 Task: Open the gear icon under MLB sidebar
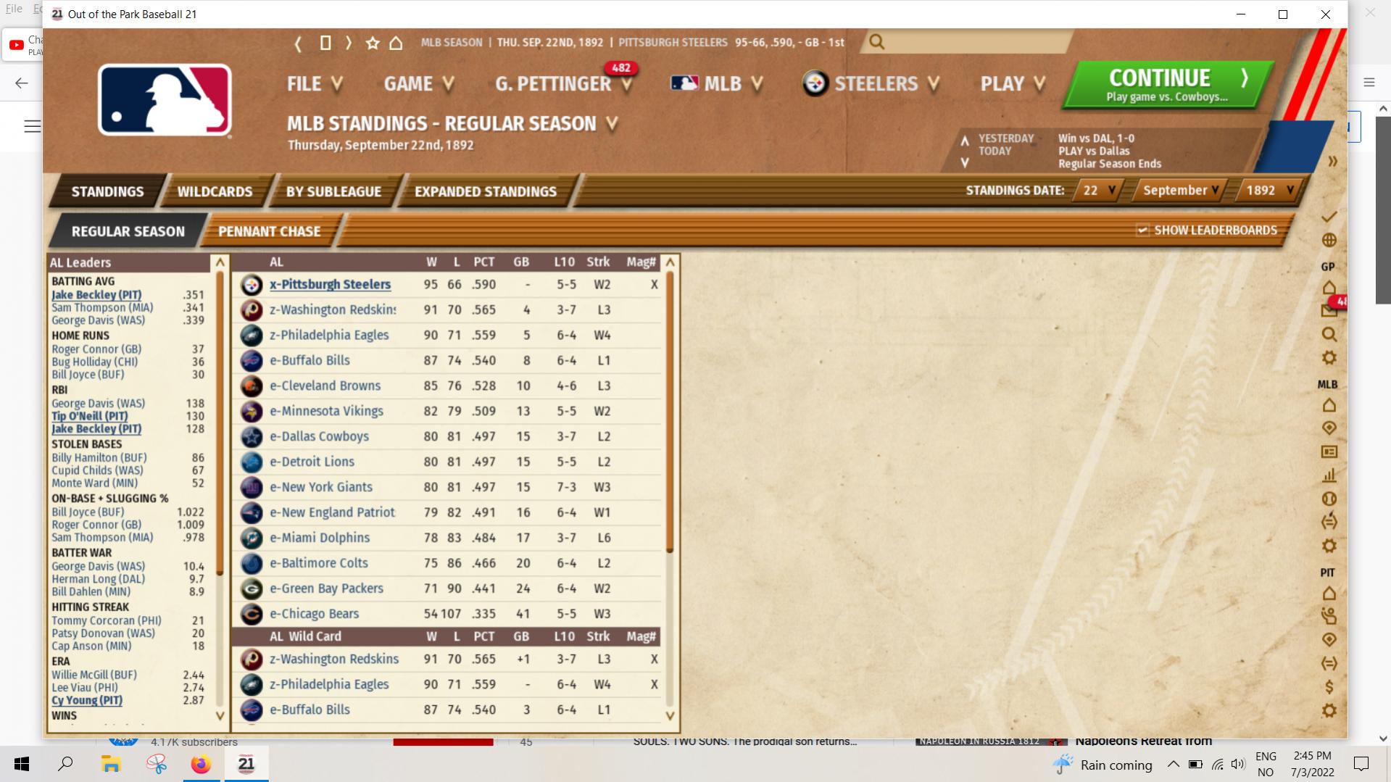click(1329, 546)
